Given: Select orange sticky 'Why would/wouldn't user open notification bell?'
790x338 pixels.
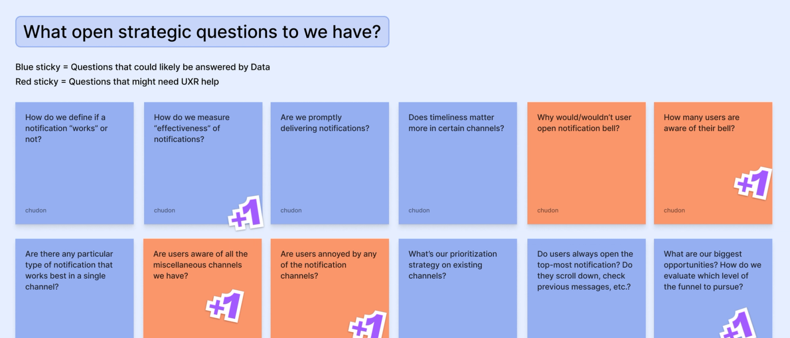Looking at the screenshot, I should [x=587, y=163].
